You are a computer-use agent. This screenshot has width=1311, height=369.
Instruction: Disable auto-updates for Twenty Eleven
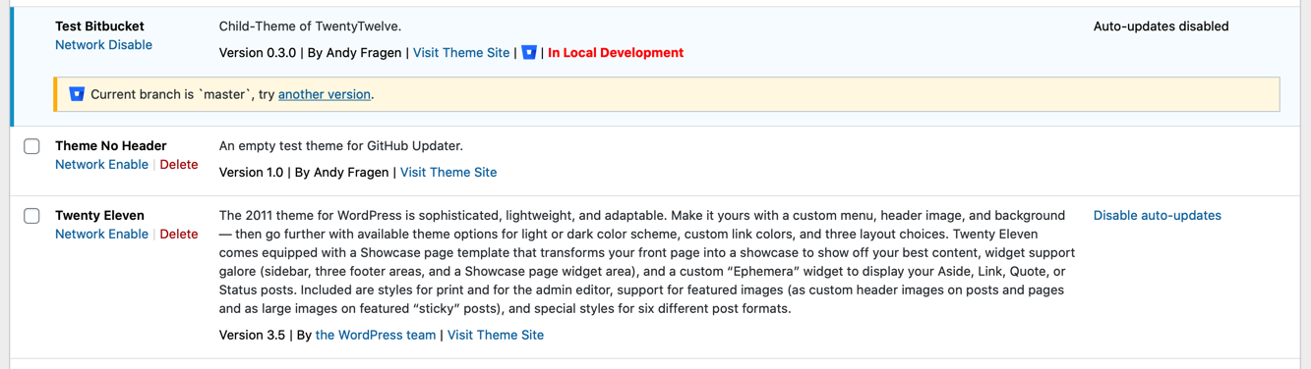click(x=1158, y=216)
